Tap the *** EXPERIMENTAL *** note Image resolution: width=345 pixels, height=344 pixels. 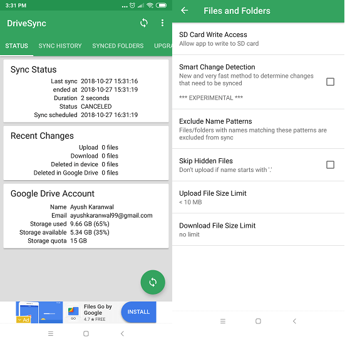pyautogui.click(x=211, y=98)
